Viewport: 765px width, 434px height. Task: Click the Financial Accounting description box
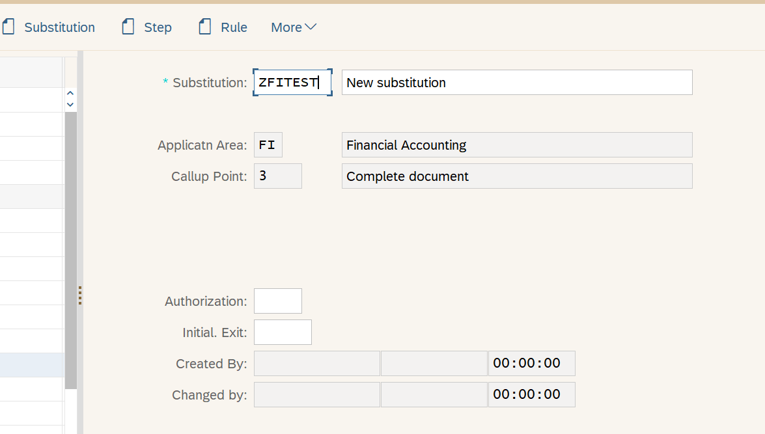click(x=517, y=144)
